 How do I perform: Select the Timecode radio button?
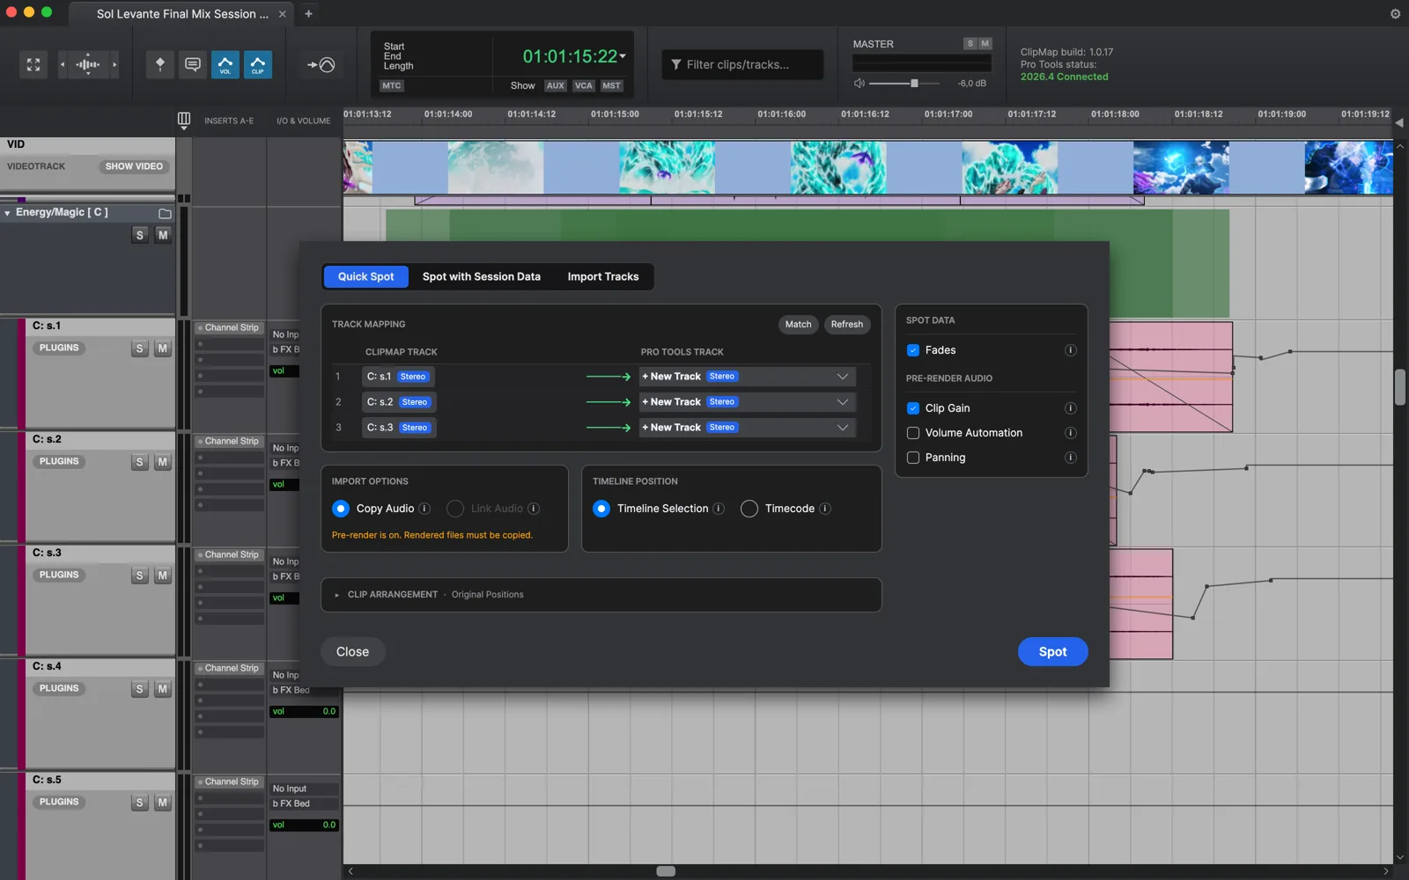[x=749, y=509]
